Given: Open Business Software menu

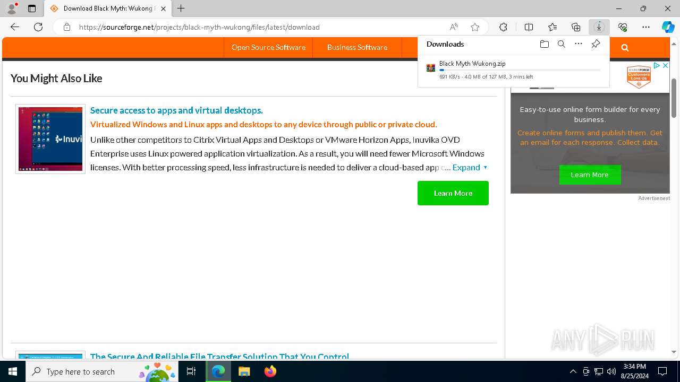Looking at the screenshot, I should click(357, 47).
